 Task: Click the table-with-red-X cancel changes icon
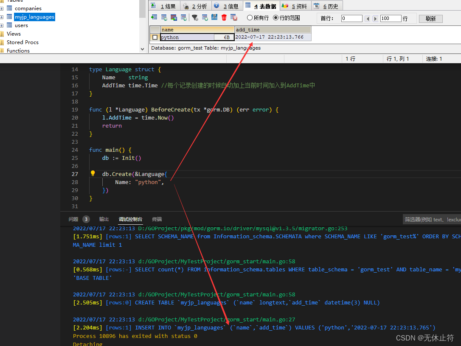[234, 18]
